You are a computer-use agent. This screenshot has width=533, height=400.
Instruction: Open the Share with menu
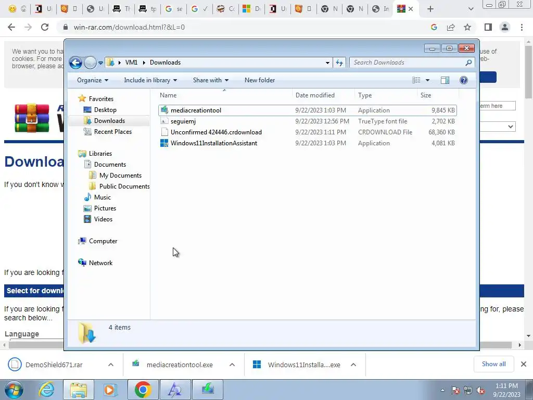coord(210,80)
